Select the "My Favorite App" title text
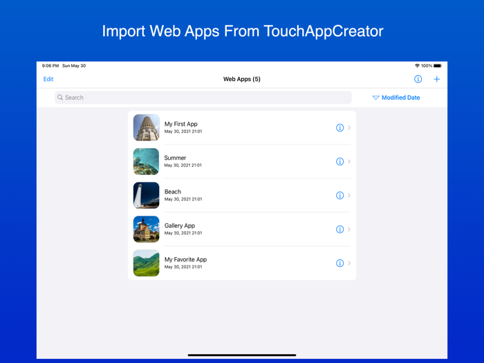Screen dimensions: 484x363 point(185,259)
